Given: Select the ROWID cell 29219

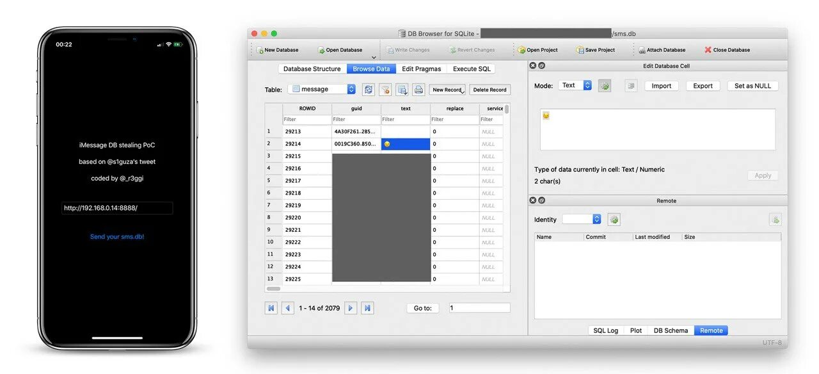Looking at the screenshot, I should pos(307,206).
